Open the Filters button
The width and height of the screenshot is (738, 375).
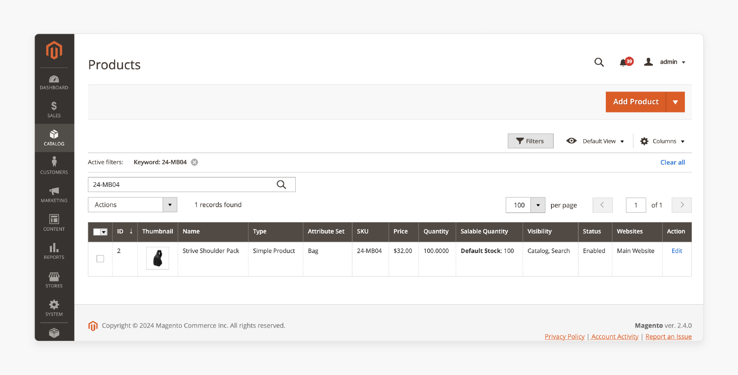point(530,141)
